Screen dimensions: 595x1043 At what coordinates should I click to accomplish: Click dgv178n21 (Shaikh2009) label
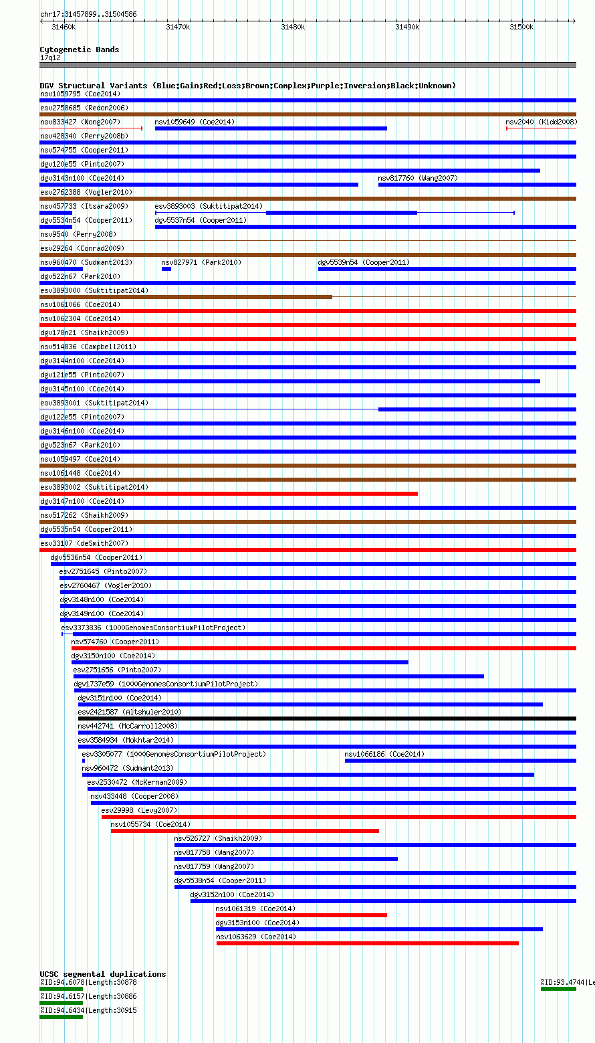coord(84,333)
